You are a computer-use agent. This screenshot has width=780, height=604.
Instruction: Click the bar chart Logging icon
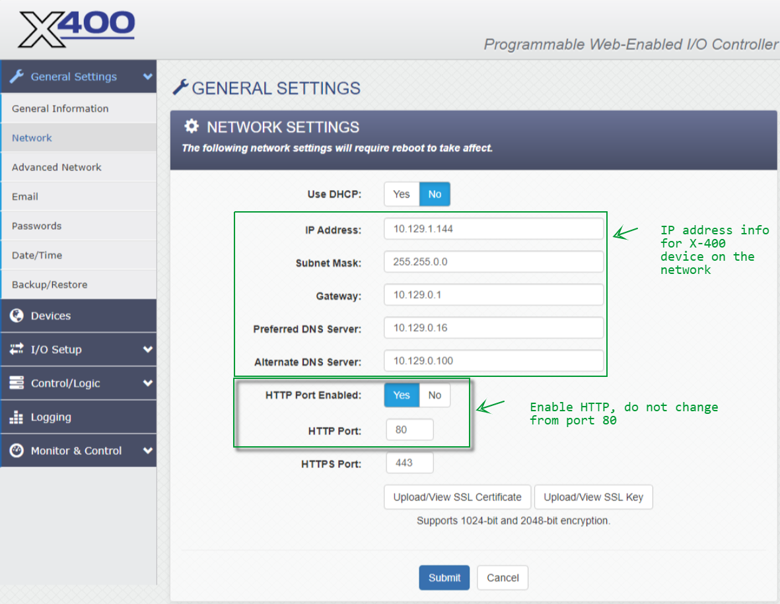[17, 417]
